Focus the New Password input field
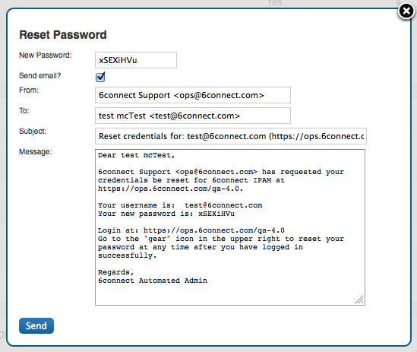417x352 pixels. (x=136, y=60)
